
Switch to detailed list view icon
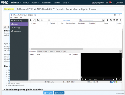click(x=114, y=20)
